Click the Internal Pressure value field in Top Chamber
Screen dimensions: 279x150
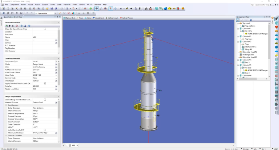(45, 111)
